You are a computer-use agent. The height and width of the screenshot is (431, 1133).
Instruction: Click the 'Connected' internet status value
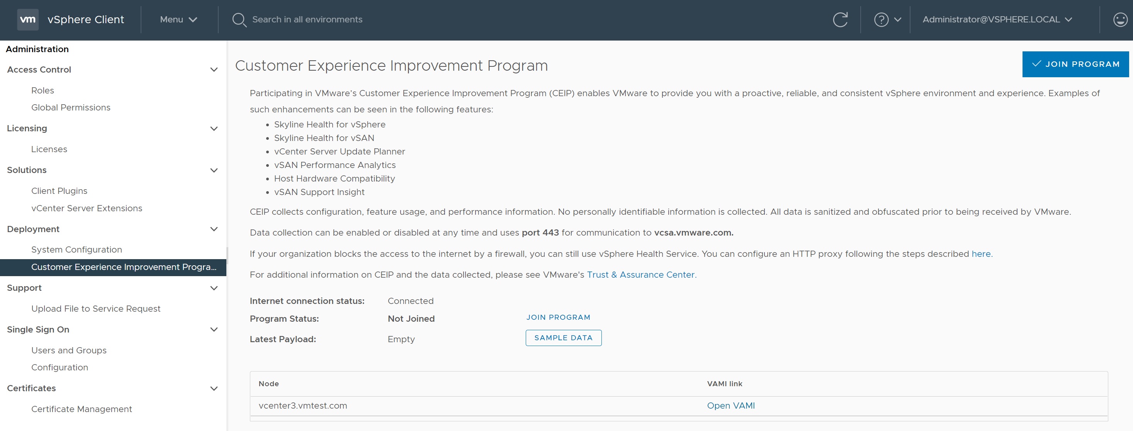tap(410, 301)
